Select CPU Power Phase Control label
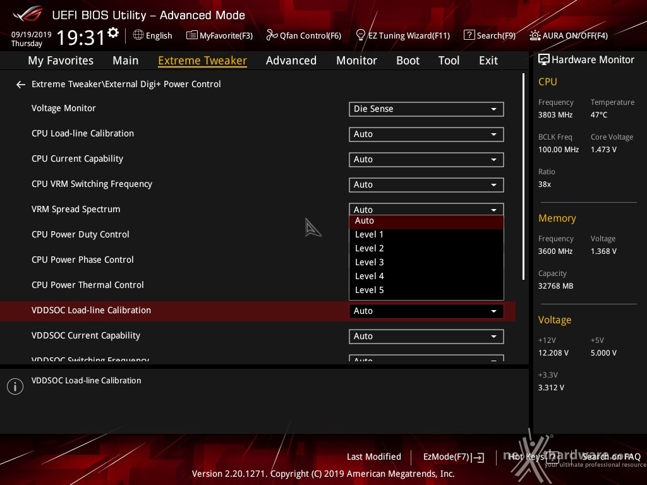The height and width of the screenshot is (485, 647). click(83, 260)
